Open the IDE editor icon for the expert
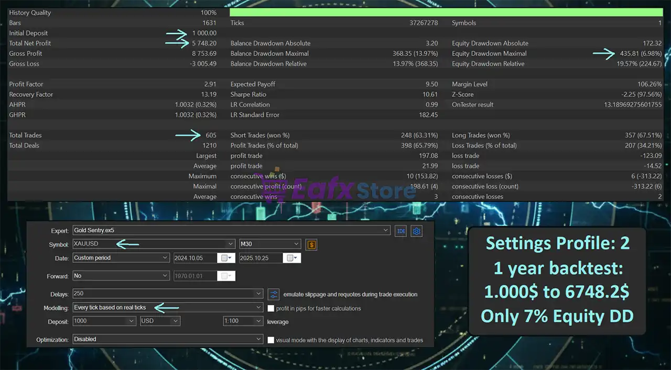Screen dimensions: 671x370 [401, 231]
